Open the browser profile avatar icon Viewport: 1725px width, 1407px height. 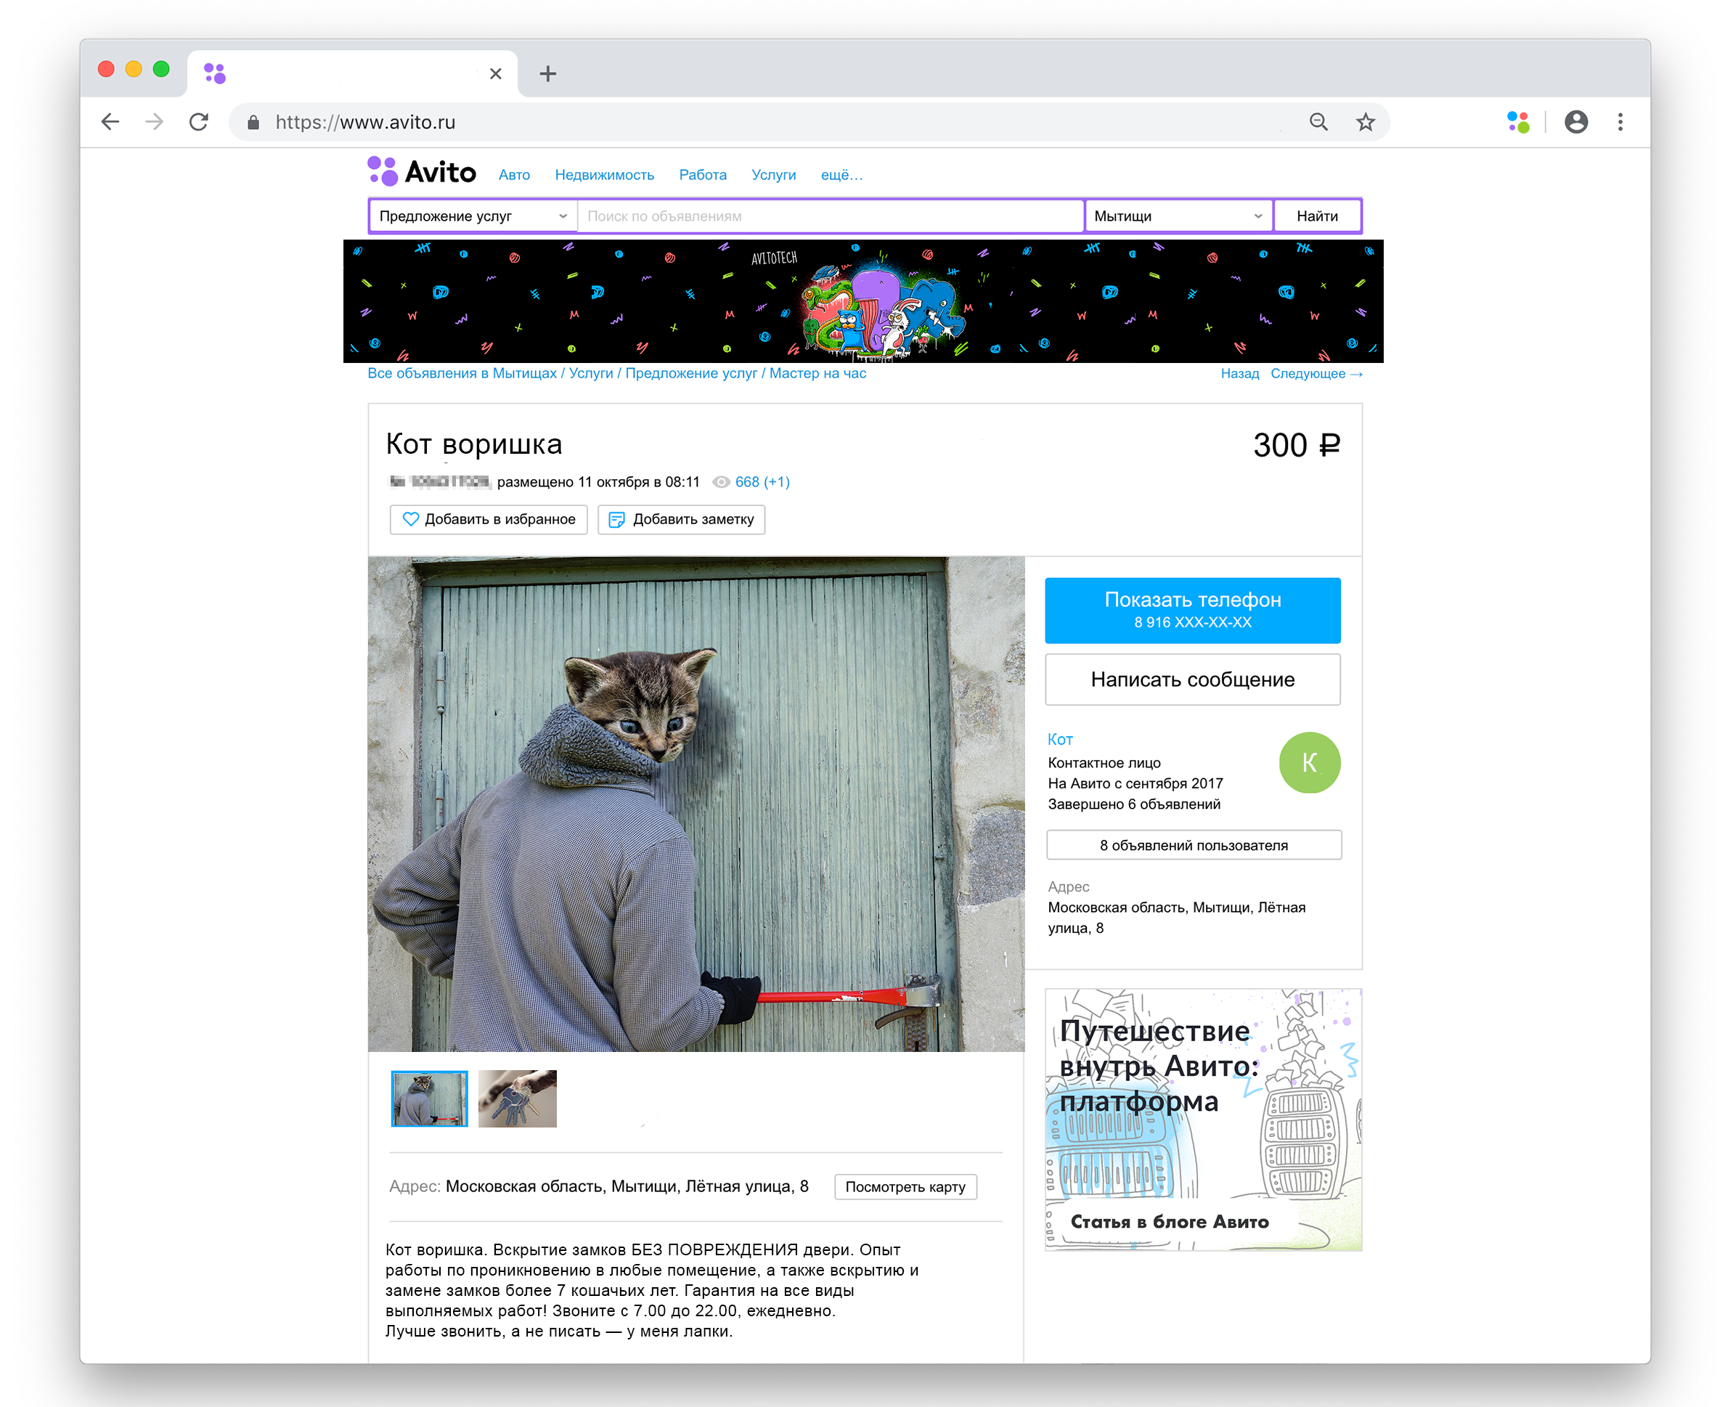click(x=1576, y=123)
